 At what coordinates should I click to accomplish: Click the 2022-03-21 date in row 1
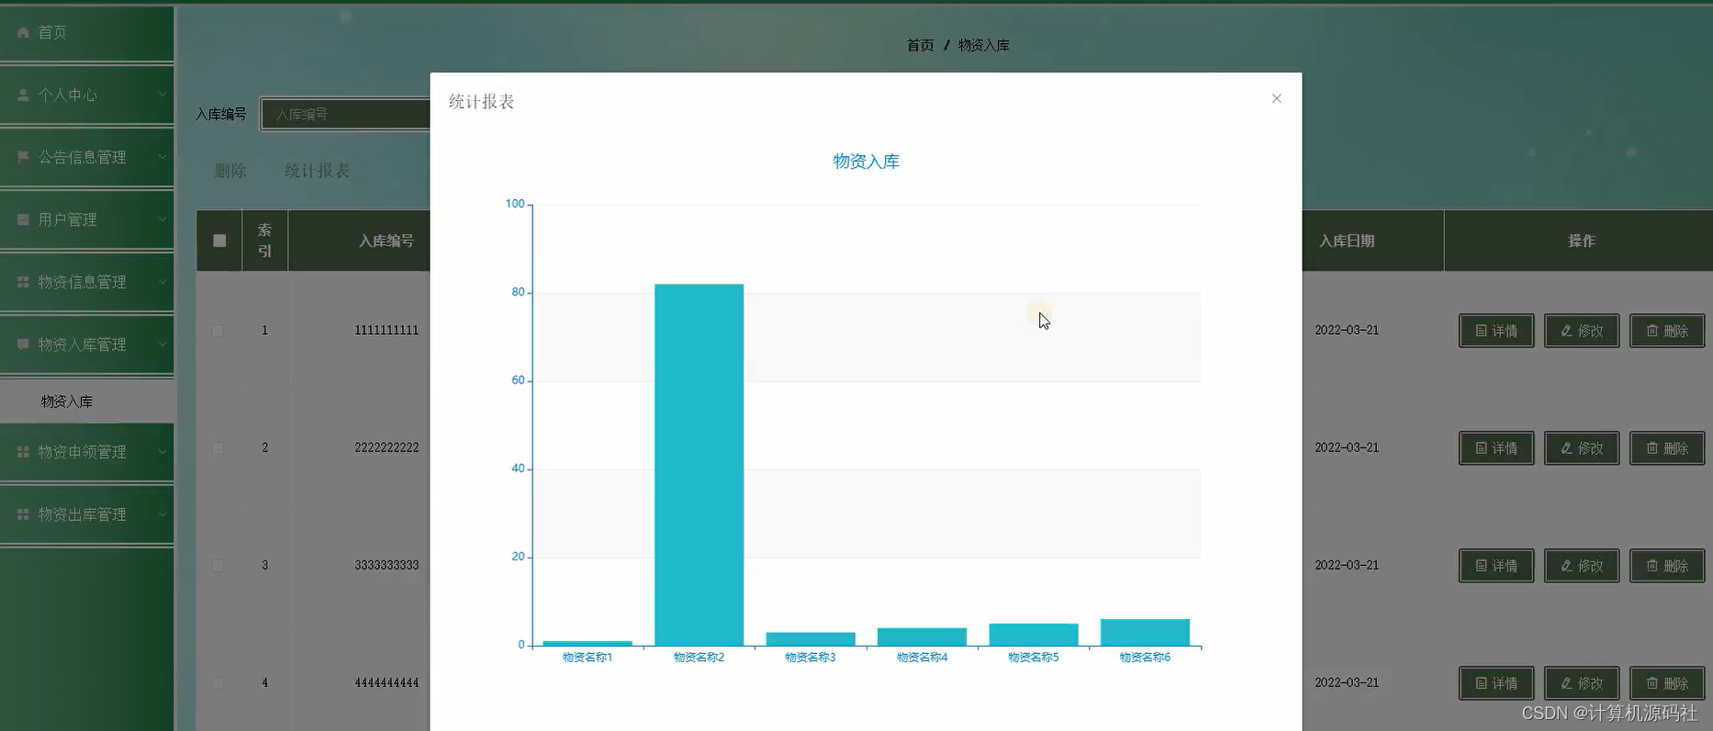[x=1347, y=330]
